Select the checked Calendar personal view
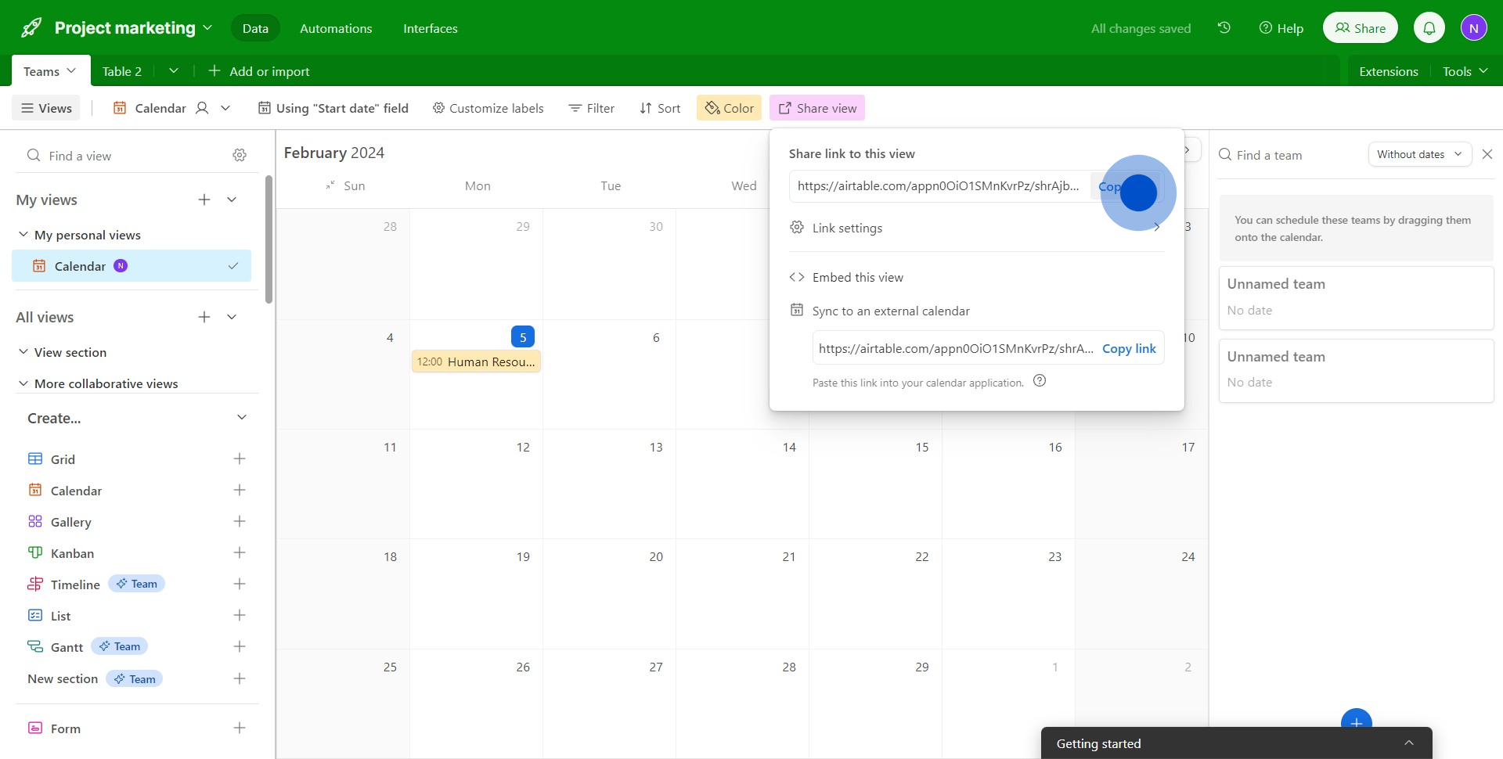 tap(132, 266)
